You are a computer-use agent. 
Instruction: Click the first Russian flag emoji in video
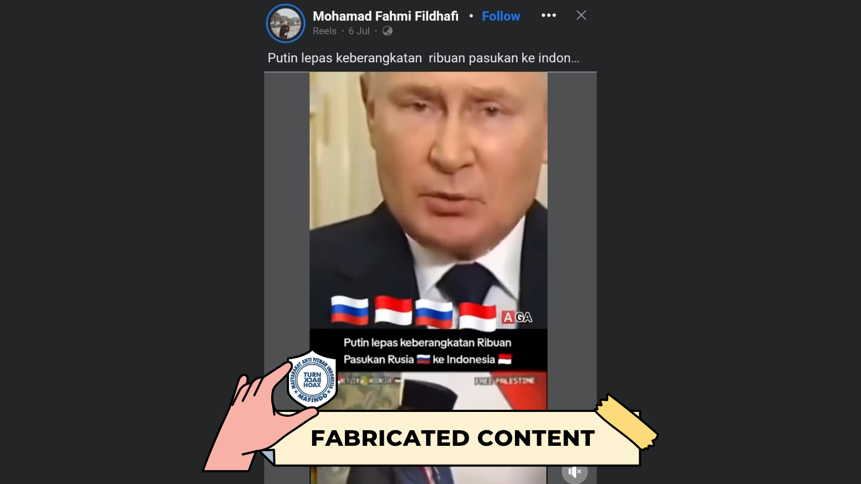350,310
